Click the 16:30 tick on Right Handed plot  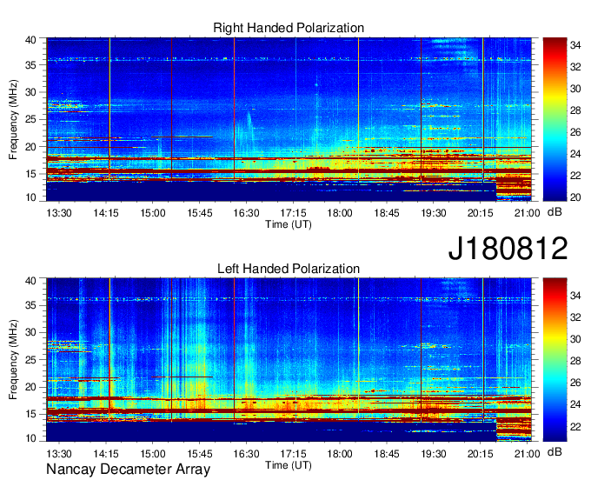pyautogui.click(x=246, y=213)
